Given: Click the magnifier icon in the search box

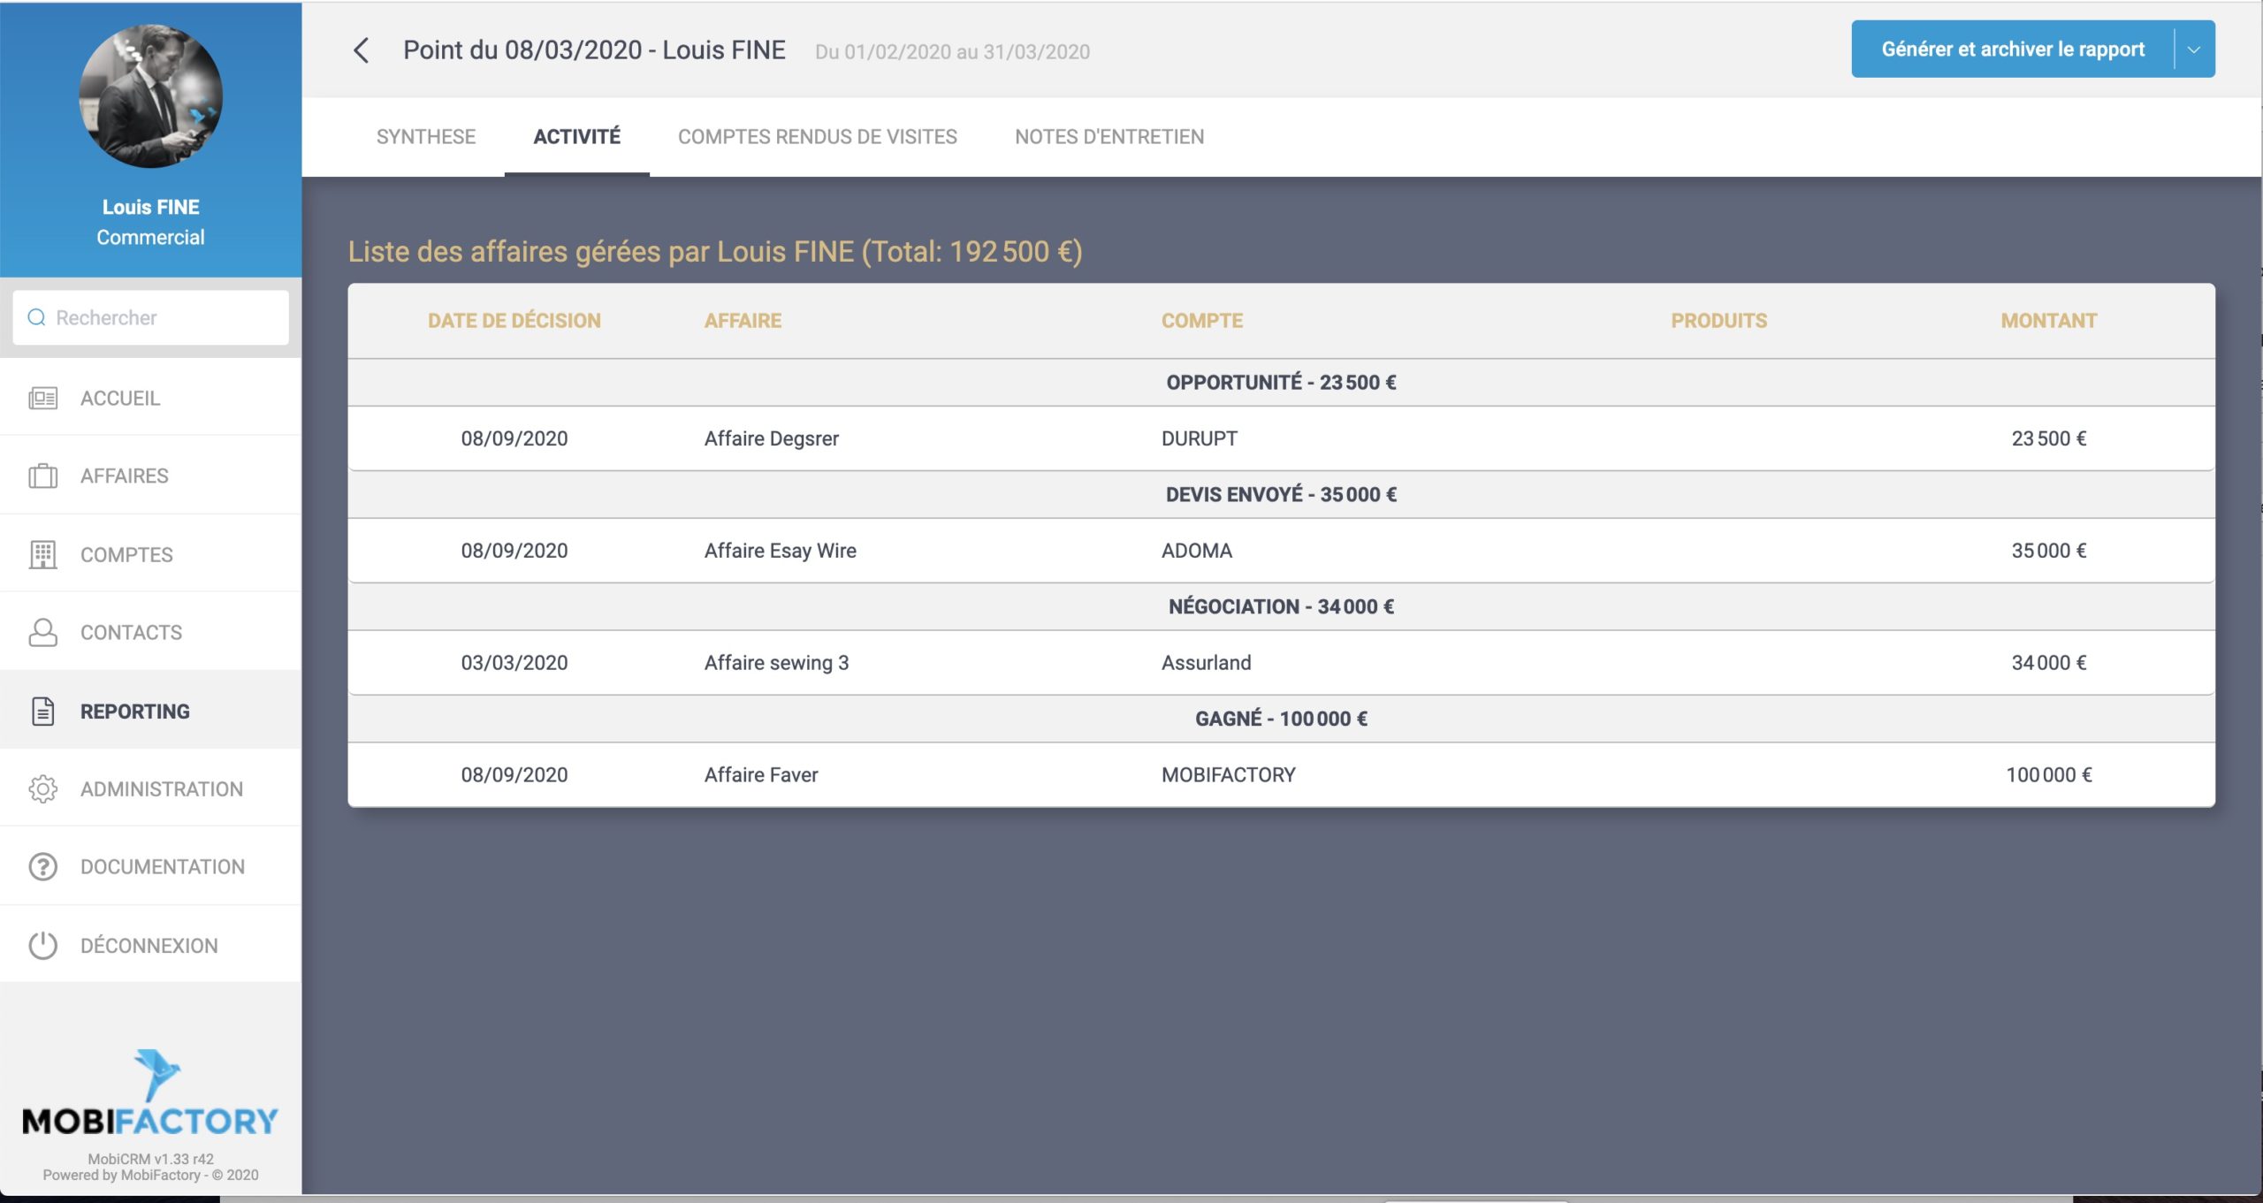Looking at the screenshot, I should coord(36,317).
